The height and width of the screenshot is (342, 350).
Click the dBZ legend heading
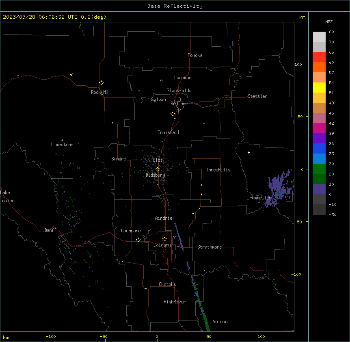329,22
